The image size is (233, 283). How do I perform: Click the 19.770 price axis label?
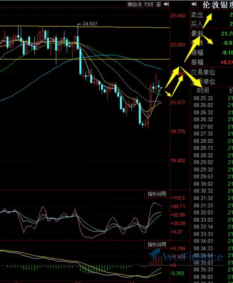pyautogui.click(x=178, y=131)
